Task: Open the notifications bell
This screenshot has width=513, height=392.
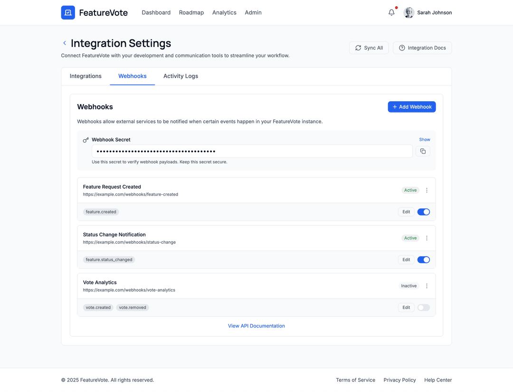Action: (391, 13)
